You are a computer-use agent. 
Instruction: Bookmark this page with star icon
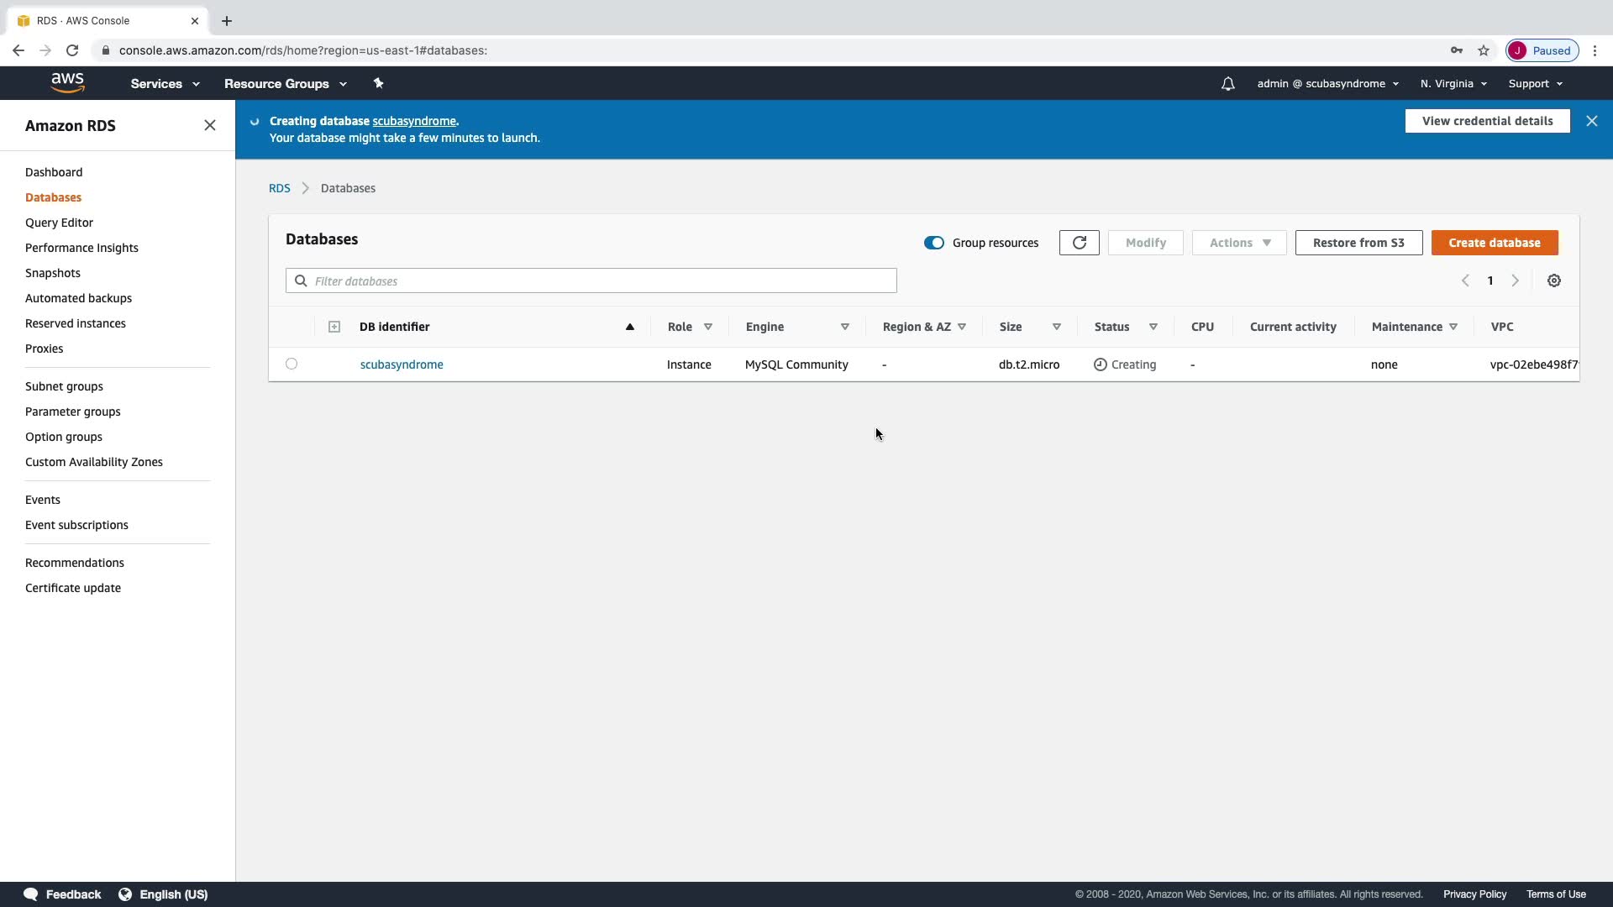[1484, 50]
